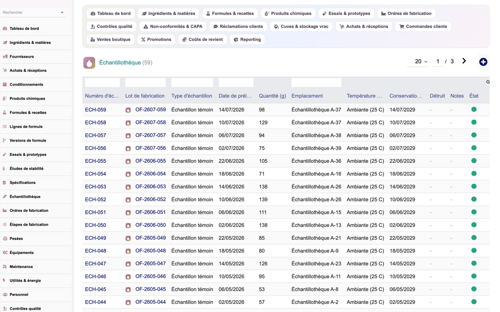Open Cuves & stockage vrac tab
This screenshot has height=312, width=500.
[x=301, y=27]
